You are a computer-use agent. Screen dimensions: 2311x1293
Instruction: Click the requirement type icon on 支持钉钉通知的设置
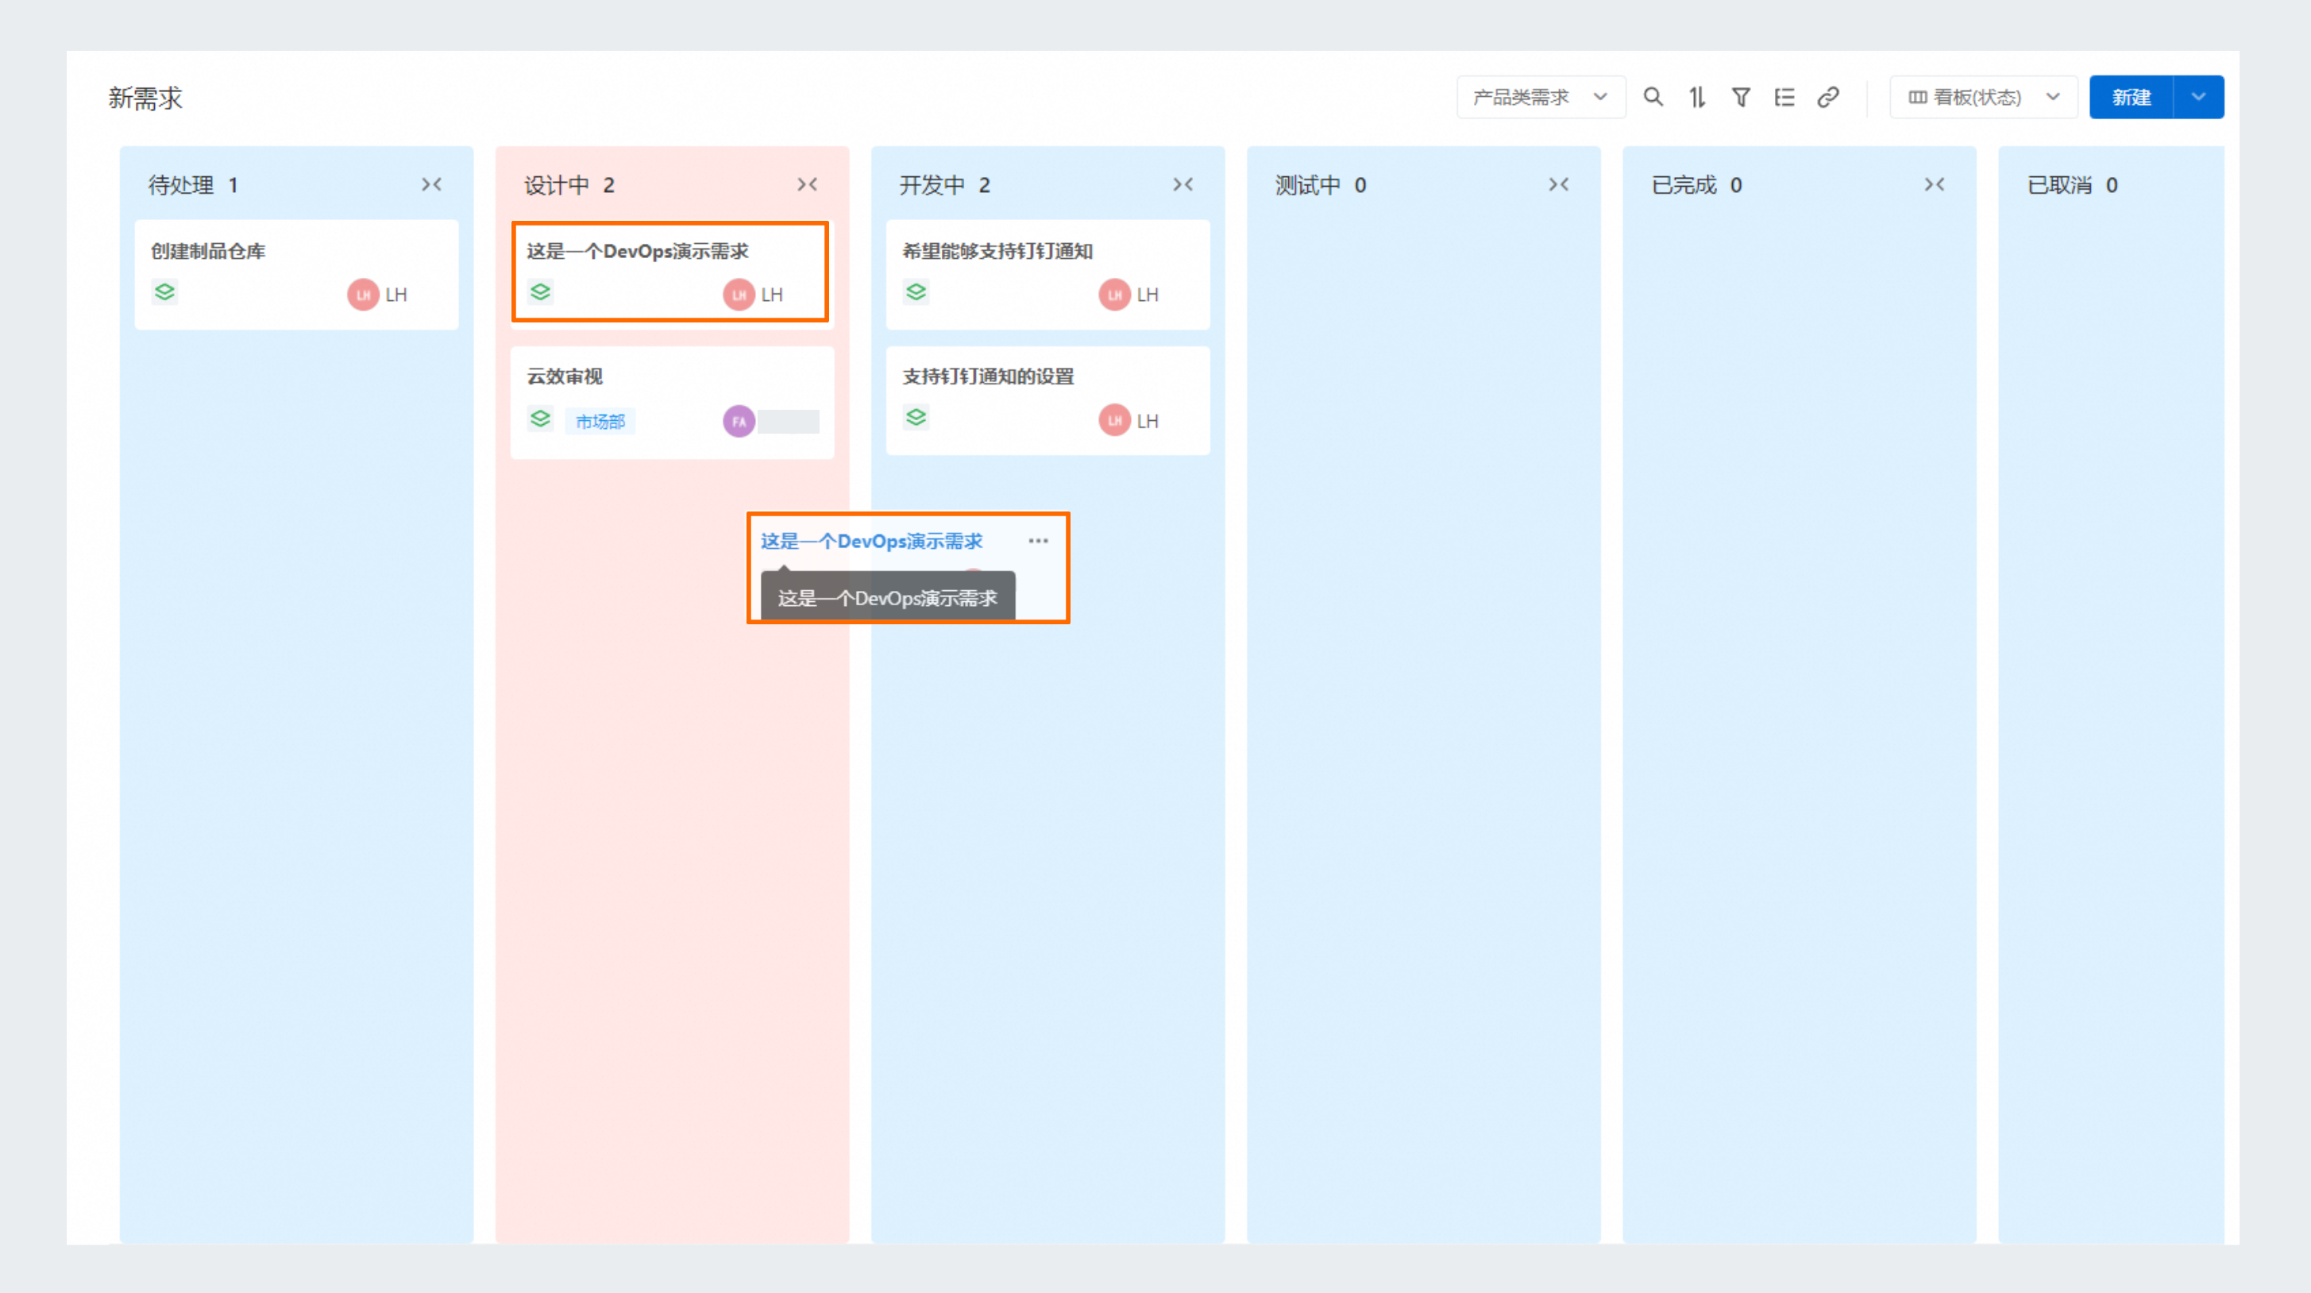tap(916, 417)
